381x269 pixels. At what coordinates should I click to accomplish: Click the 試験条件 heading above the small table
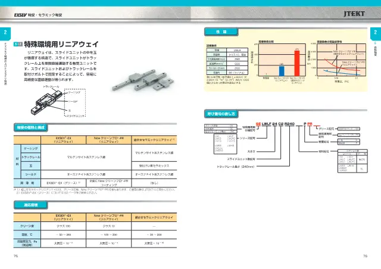point(211,45)
